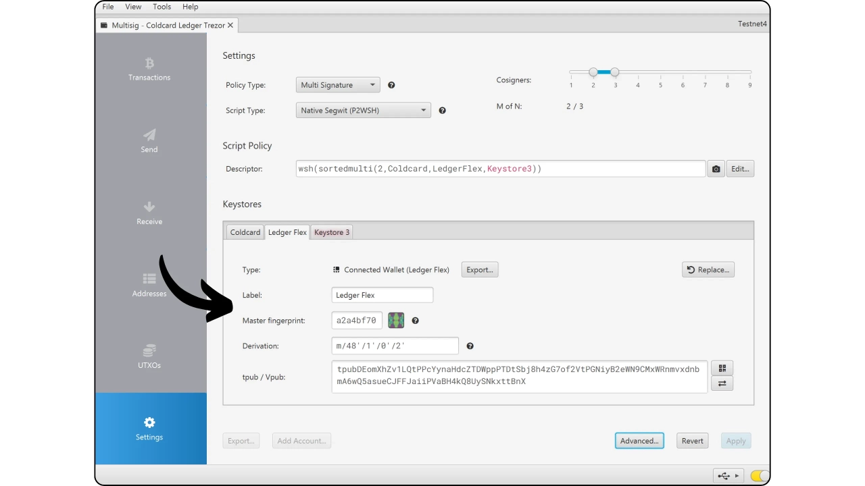Select the Settings sidebar item
This screenshot has width=865, height=486.
(x=149, y=429)
